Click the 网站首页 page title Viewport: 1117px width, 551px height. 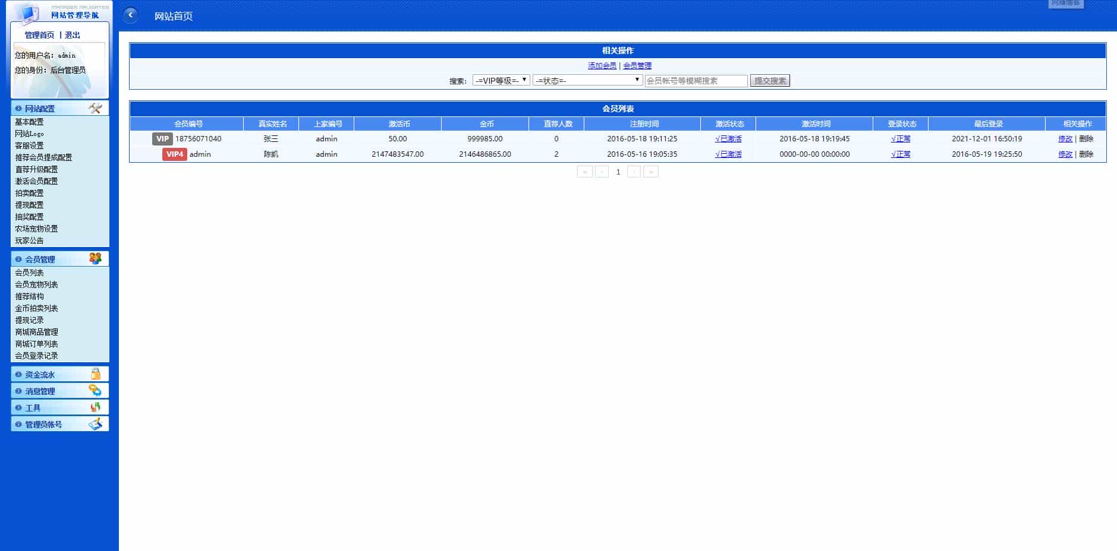[x=174, y=16]
